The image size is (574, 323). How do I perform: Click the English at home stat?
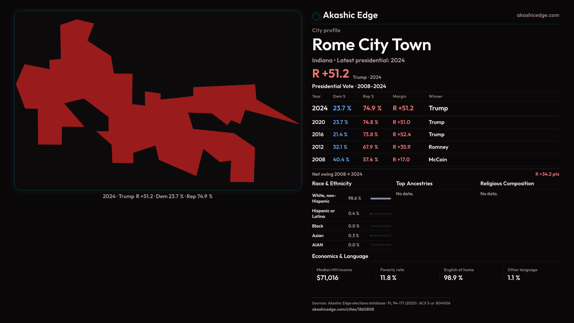coord(458,274)
